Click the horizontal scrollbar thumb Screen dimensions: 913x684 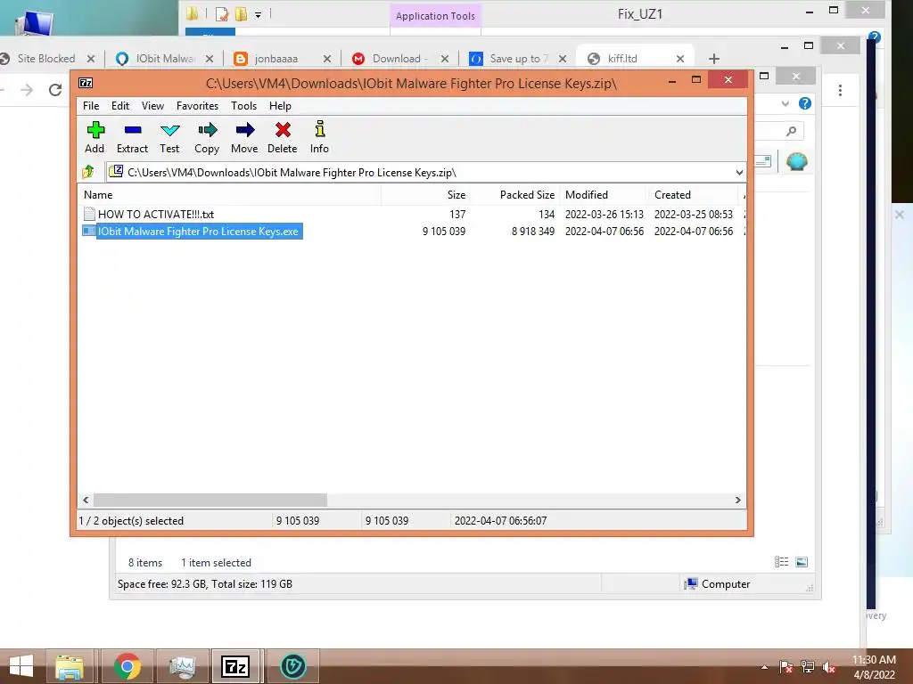tap(210, 501)
